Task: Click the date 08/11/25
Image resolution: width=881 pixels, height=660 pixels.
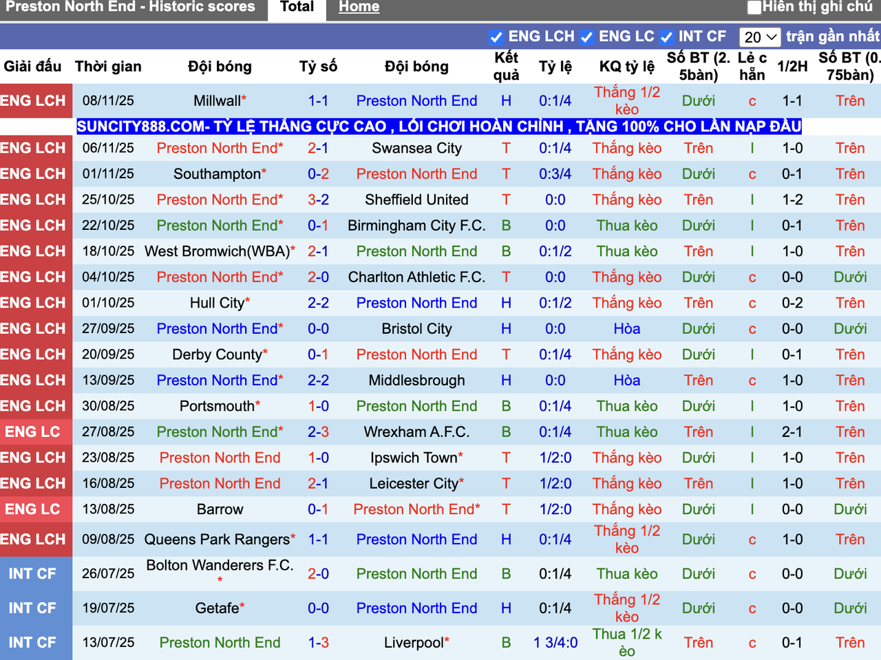Action: [108, 100]
